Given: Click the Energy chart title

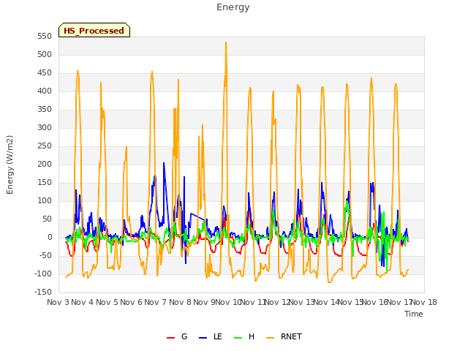Looking at the screenshot, I should [x=233, y=7].
